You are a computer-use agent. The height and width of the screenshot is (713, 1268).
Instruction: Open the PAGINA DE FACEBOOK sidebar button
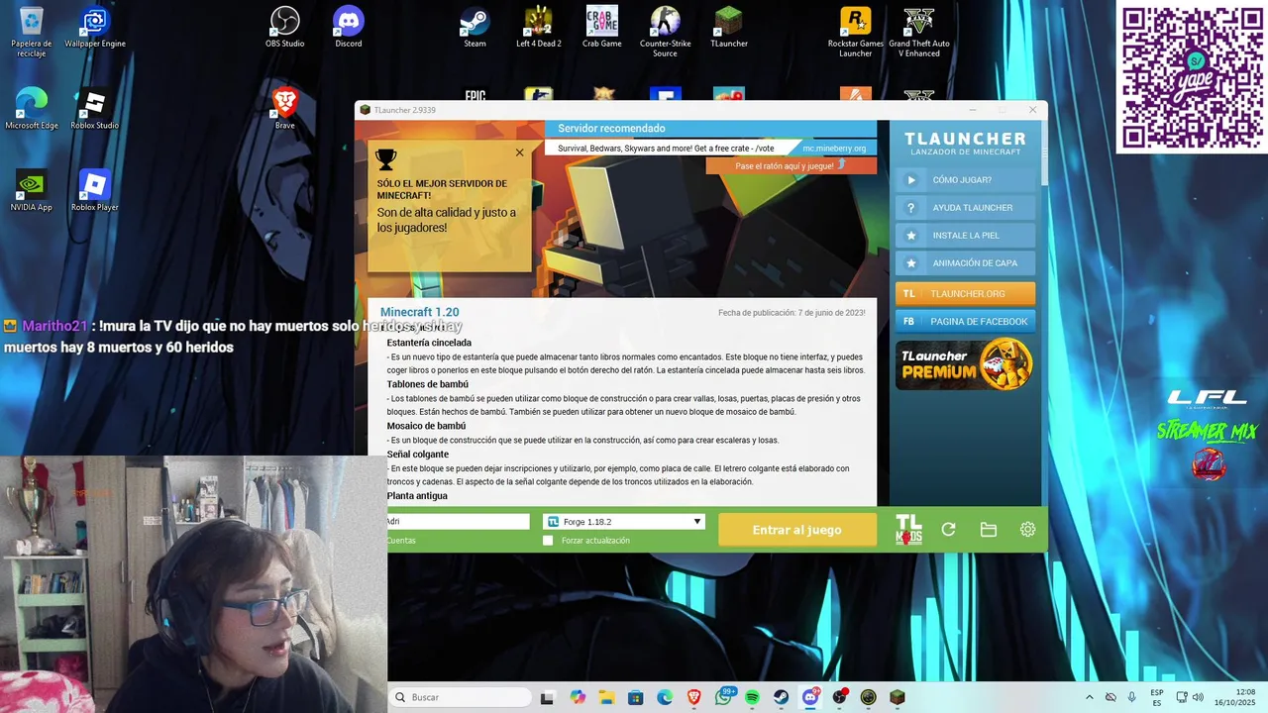[965, 322]
